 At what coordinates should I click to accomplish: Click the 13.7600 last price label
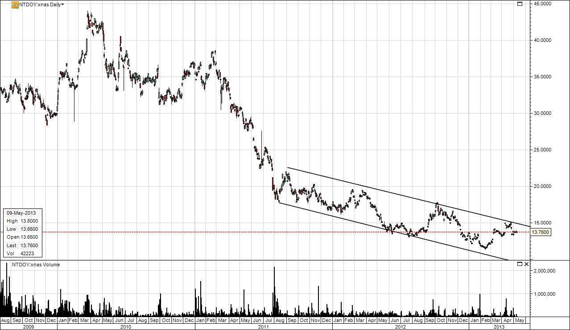(541, 232)
